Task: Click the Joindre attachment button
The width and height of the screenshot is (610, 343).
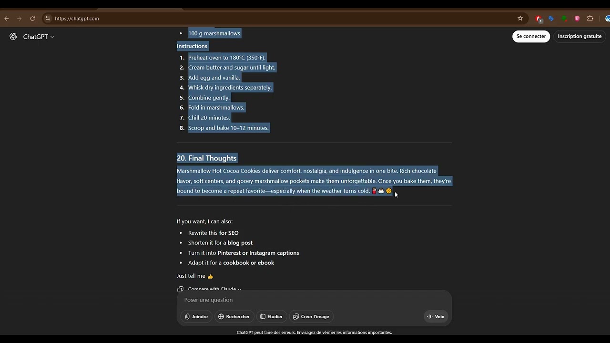Action: click(x=196, y=316)
